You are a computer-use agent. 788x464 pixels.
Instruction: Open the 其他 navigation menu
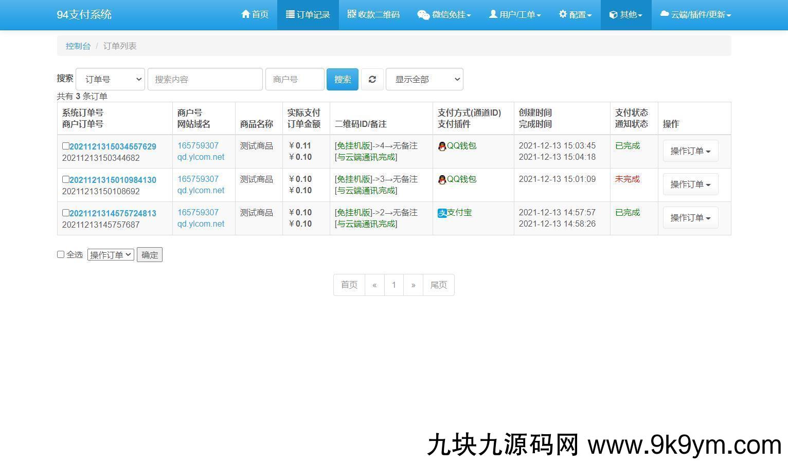pos(626,15)
